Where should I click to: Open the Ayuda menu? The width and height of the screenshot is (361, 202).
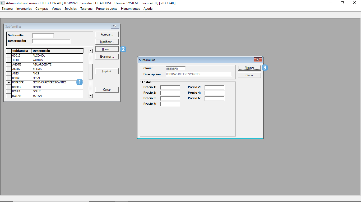coord(148,9)
